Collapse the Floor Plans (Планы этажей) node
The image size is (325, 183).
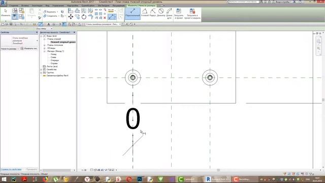click(44, 39)
